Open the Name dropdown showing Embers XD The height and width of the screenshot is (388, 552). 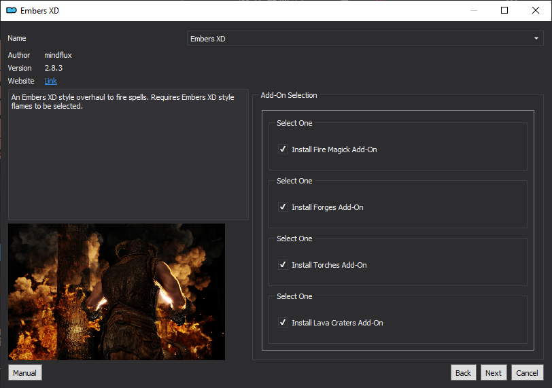[365, 38]
